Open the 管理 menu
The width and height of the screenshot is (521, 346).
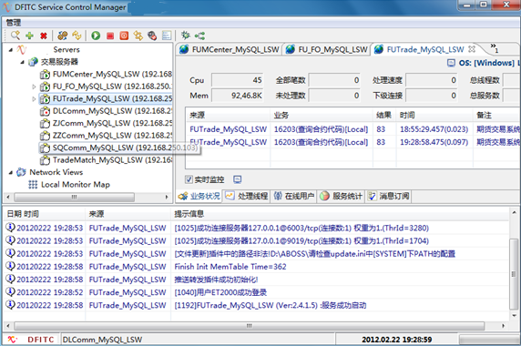coord(14,23)
